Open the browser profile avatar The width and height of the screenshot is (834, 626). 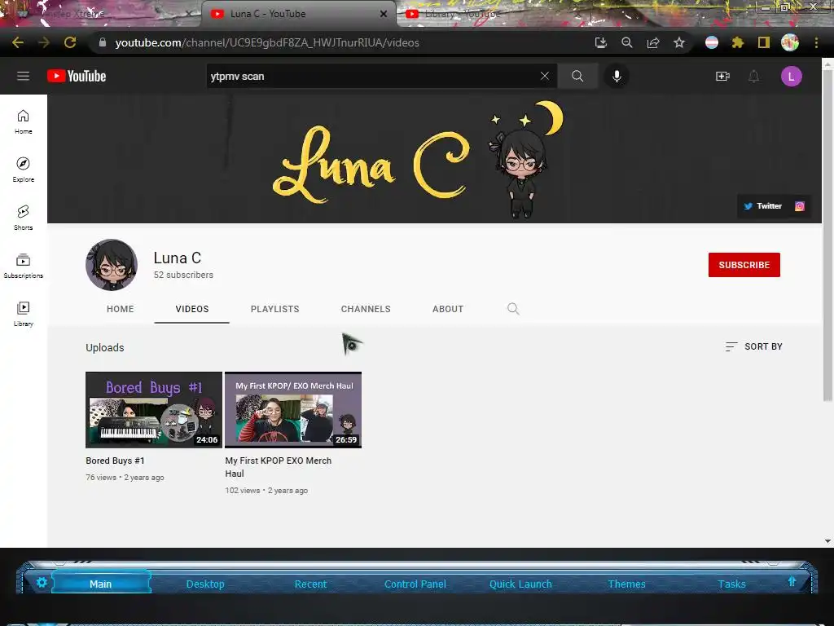pyautogui.click(x=790, y=42)
